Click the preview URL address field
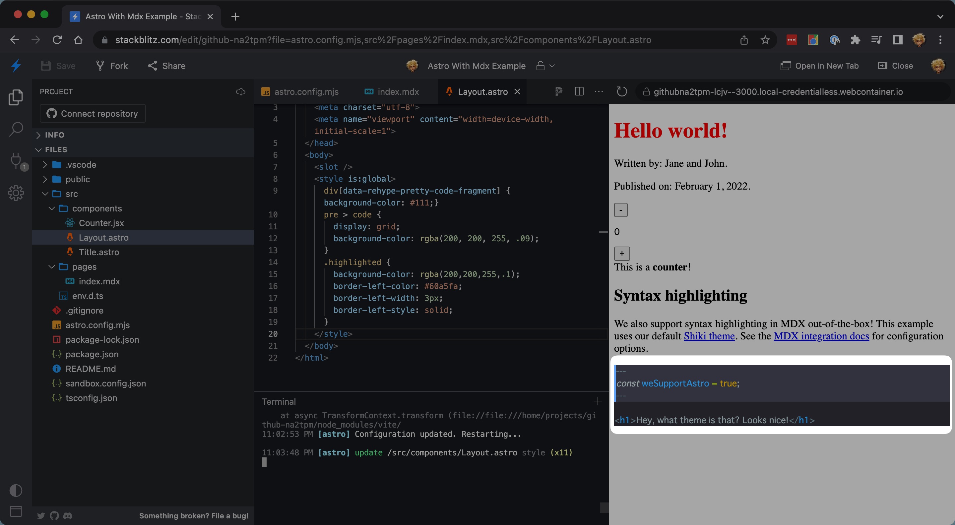 778,91
